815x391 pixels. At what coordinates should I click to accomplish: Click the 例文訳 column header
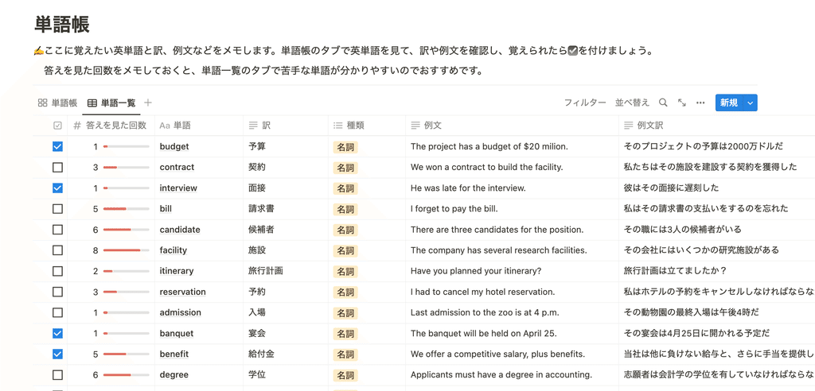pyautogui.click(x=717, y=126)
